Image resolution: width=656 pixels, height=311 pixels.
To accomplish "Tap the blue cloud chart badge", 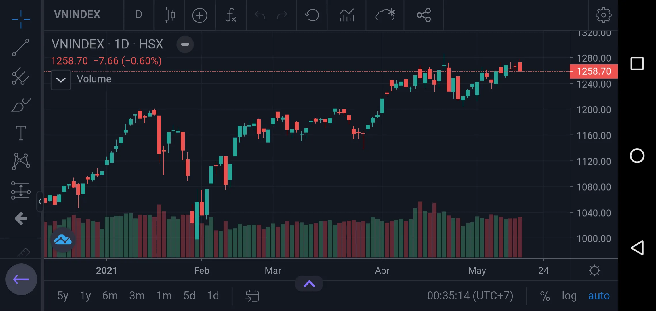I will [63, 240].
